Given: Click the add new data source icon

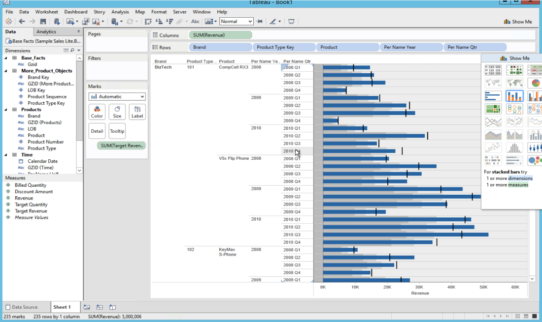Looking at the screenshot, I should (57, 21).
